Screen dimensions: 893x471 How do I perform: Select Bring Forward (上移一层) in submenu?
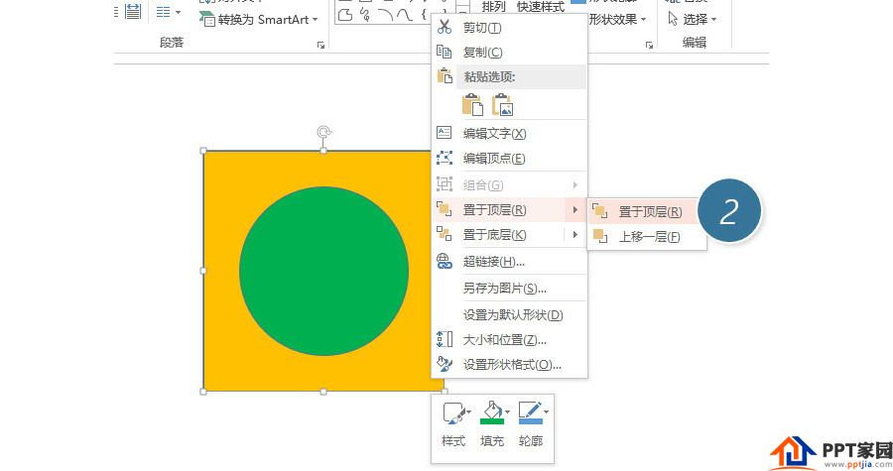point(647,236)
